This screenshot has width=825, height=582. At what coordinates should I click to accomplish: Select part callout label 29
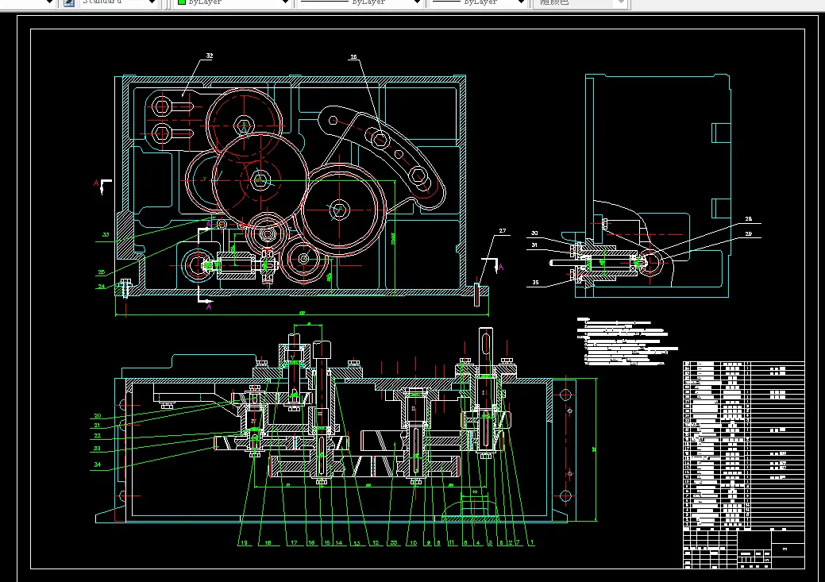pos(749,234)
